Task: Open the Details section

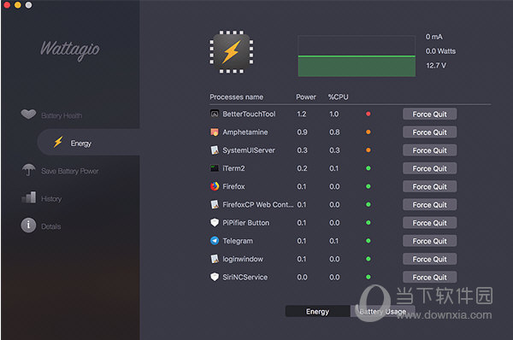Action: [x=51, y=226]
